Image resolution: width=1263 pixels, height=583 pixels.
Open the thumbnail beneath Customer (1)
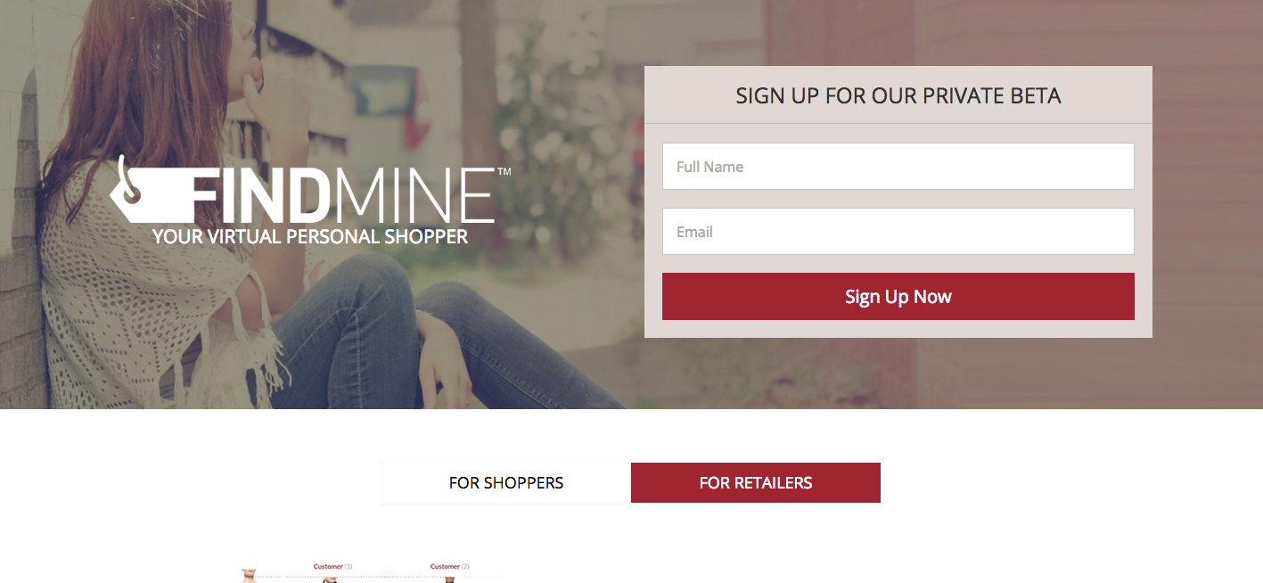coord(331,579)
